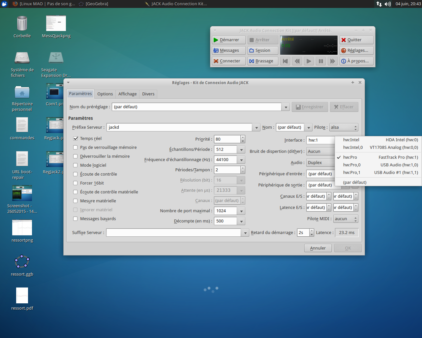This screenshot has height=338, width=422.
Task: Open the ressort.ggb GeoGebra file
Action: [x=22, y=262]
